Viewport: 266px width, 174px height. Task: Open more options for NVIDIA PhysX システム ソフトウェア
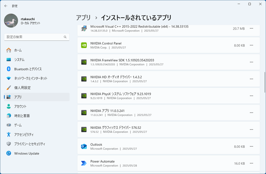pyautogui.click(x=251, y=96)
